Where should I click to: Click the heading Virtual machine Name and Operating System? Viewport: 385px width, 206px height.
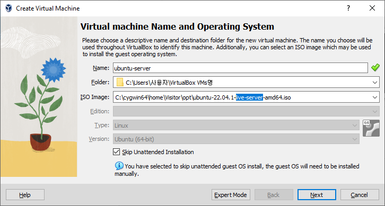pyautogui.click(x=177, y=26)
